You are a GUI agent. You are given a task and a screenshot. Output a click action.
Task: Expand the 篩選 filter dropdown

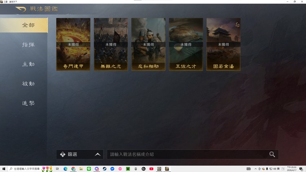click(x=80, y=154)
